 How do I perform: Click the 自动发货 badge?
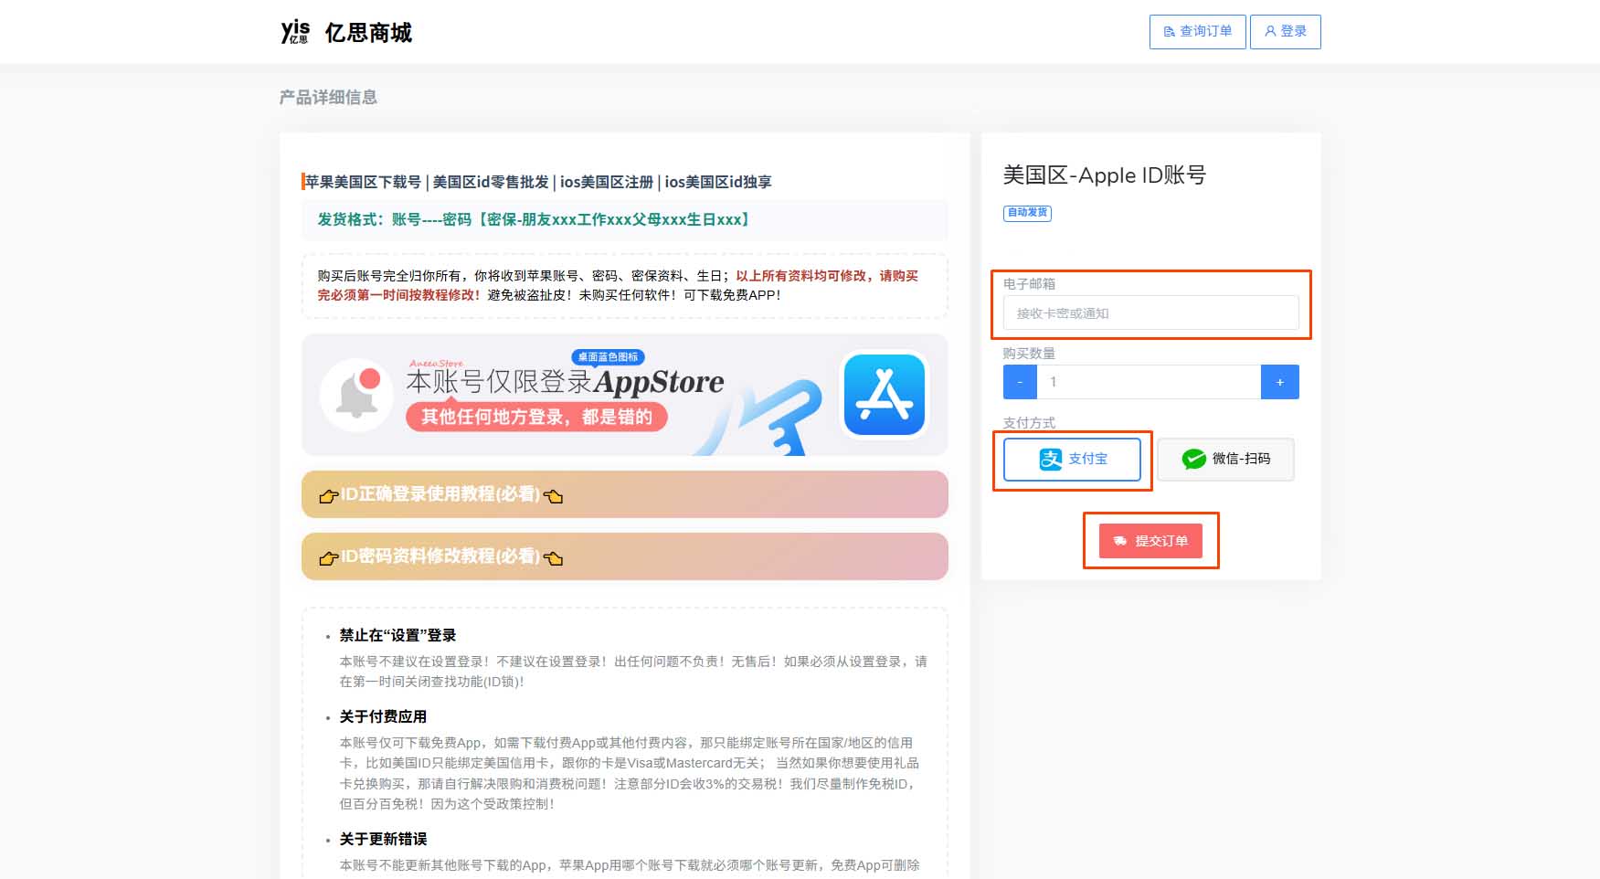pos(1027,213)
